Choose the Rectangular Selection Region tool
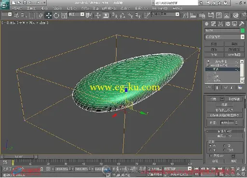The width and height of the screenshot is (247, 178). (x=32, y=15)
